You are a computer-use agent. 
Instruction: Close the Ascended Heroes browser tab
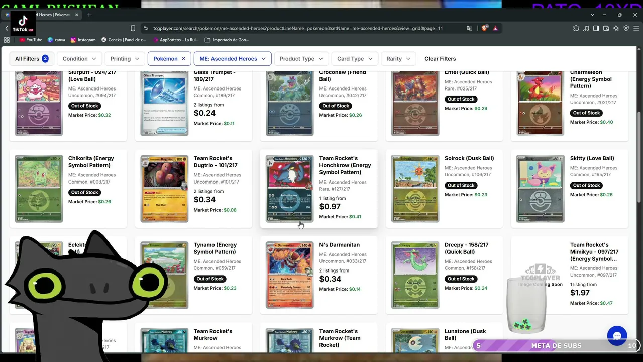(x=77, y=15)
